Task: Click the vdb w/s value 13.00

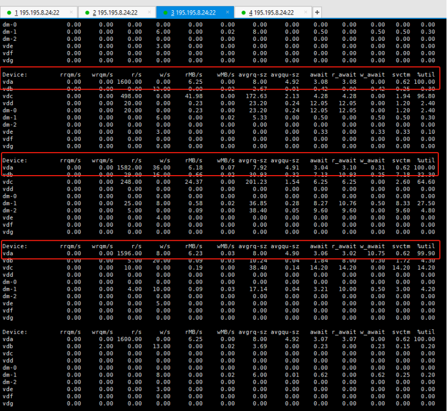Action: [161, 346]
